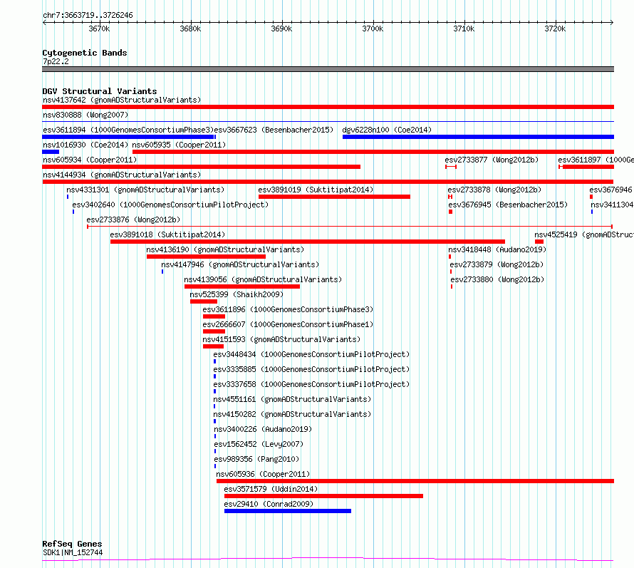Image resolution: width=634 pixels, height=568 pixels.
Task: Click nsv4136190 gnomAD label
Action: click(x=225, y=249)
